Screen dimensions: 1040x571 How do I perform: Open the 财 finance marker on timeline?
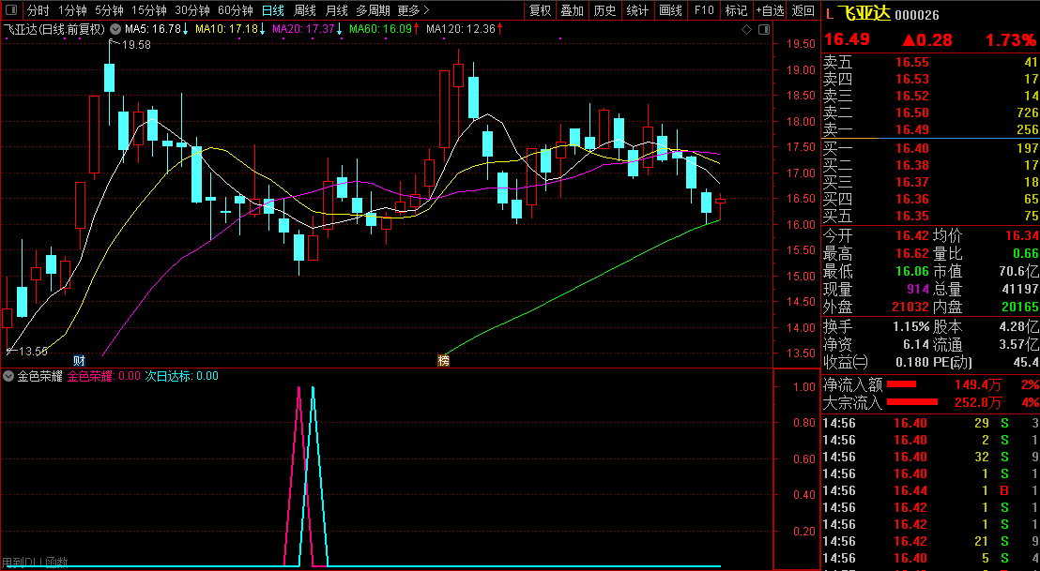(79, 361)
